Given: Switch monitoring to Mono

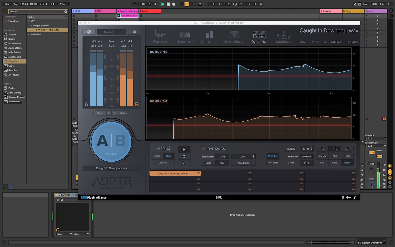Looking at the screenshot, I should 100,113.
